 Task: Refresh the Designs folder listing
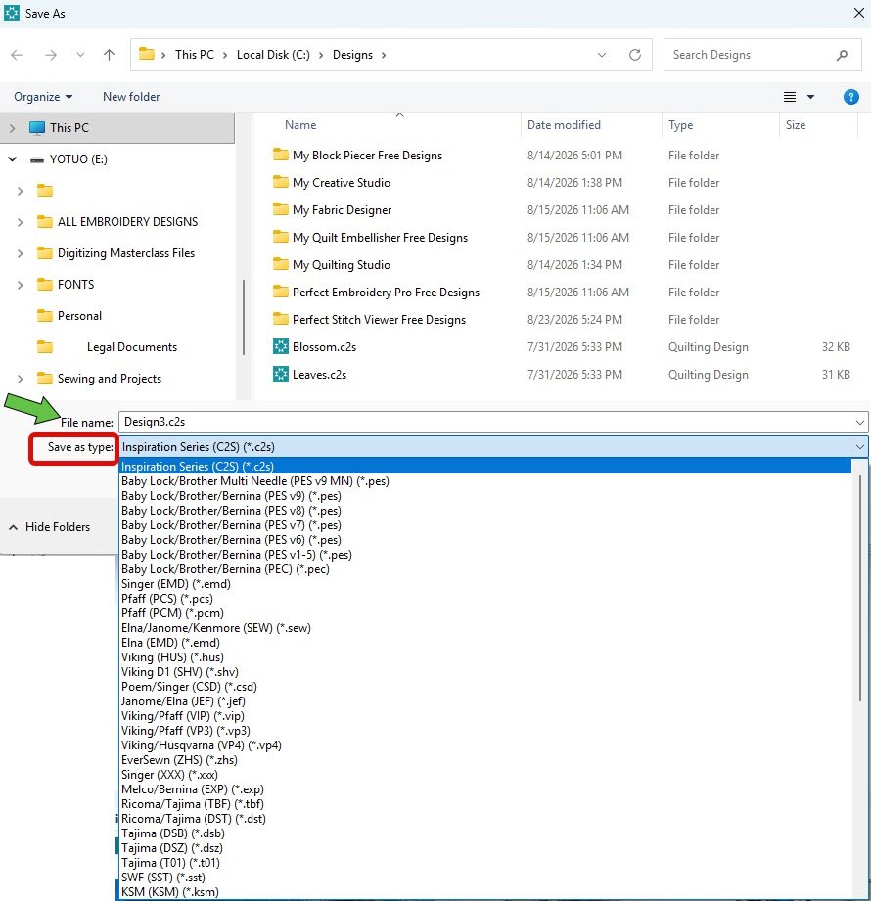click(635, 55)
